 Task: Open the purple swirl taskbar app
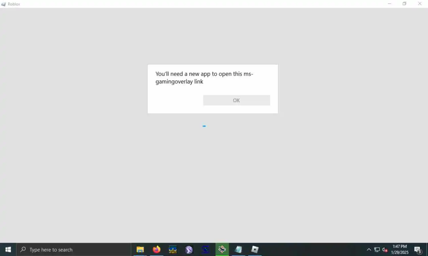[x=189, y=249]
